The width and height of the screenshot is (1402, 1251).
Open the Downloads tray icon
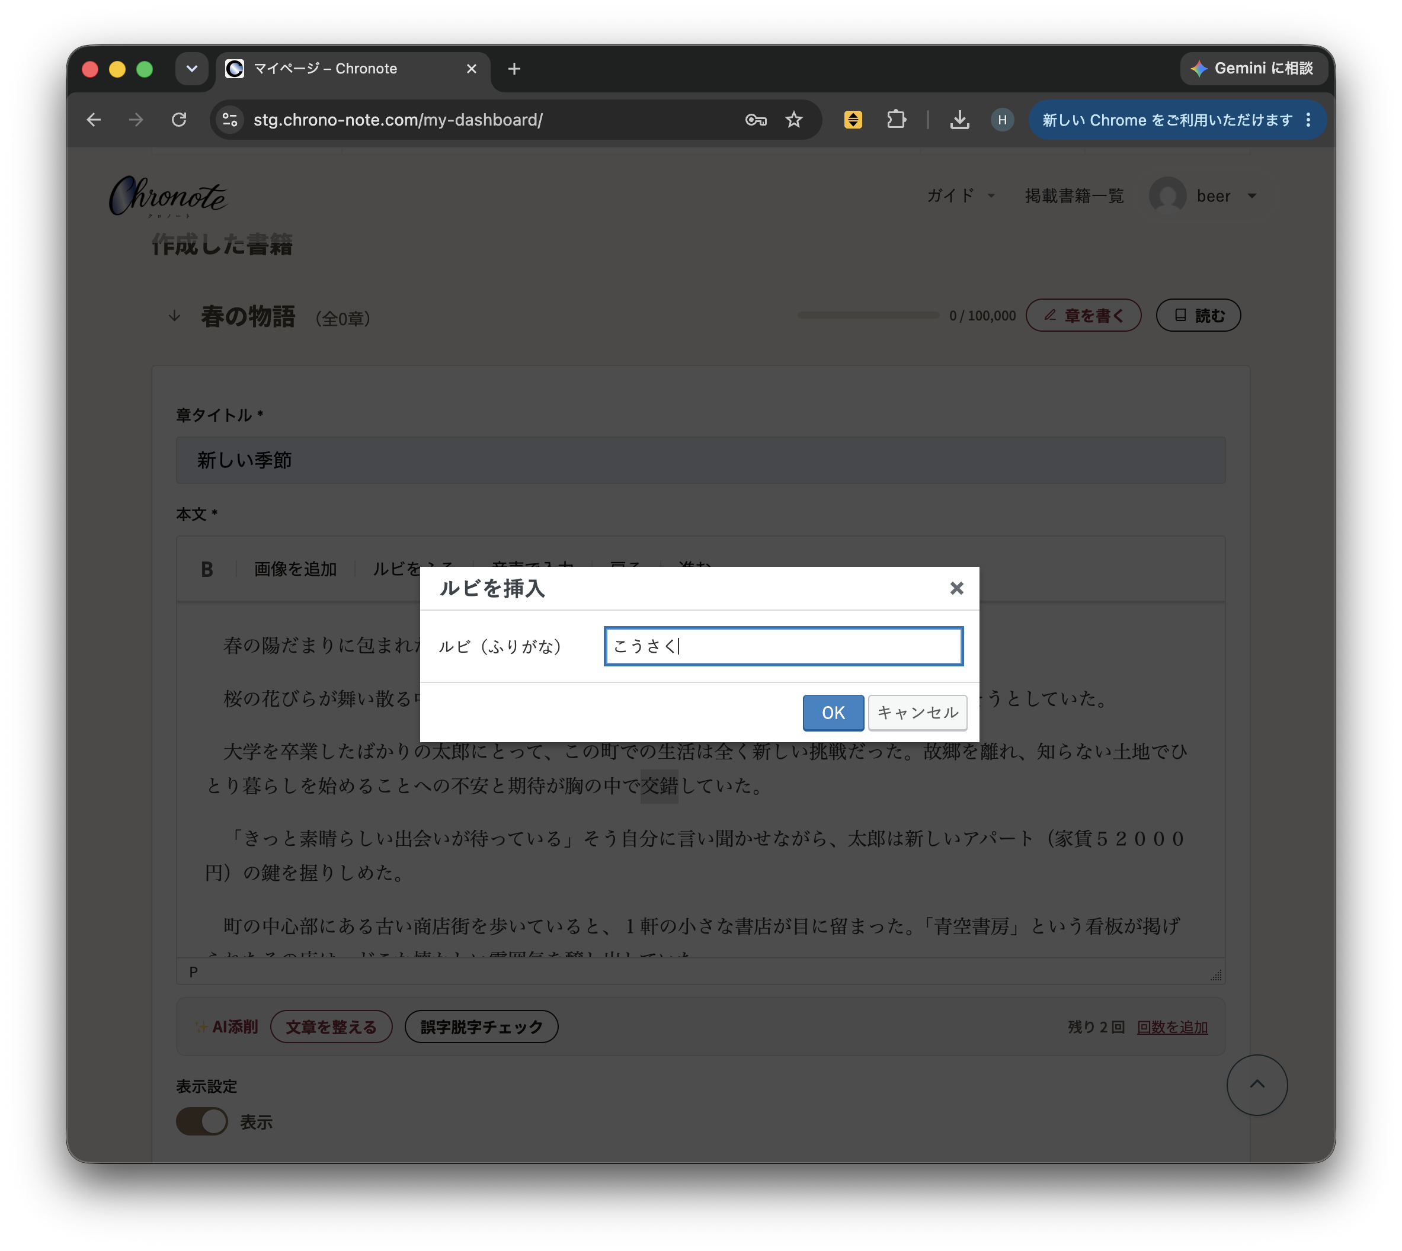point(959,120)
